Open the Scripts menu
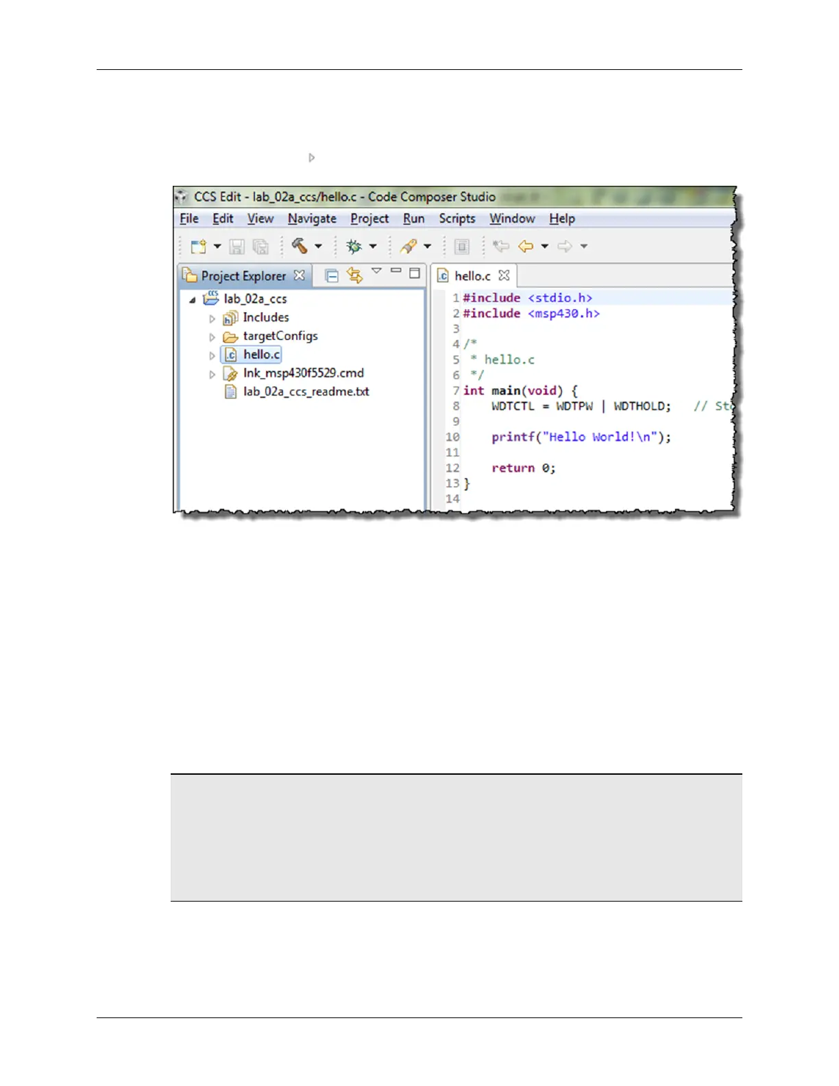 coord(457,219)
